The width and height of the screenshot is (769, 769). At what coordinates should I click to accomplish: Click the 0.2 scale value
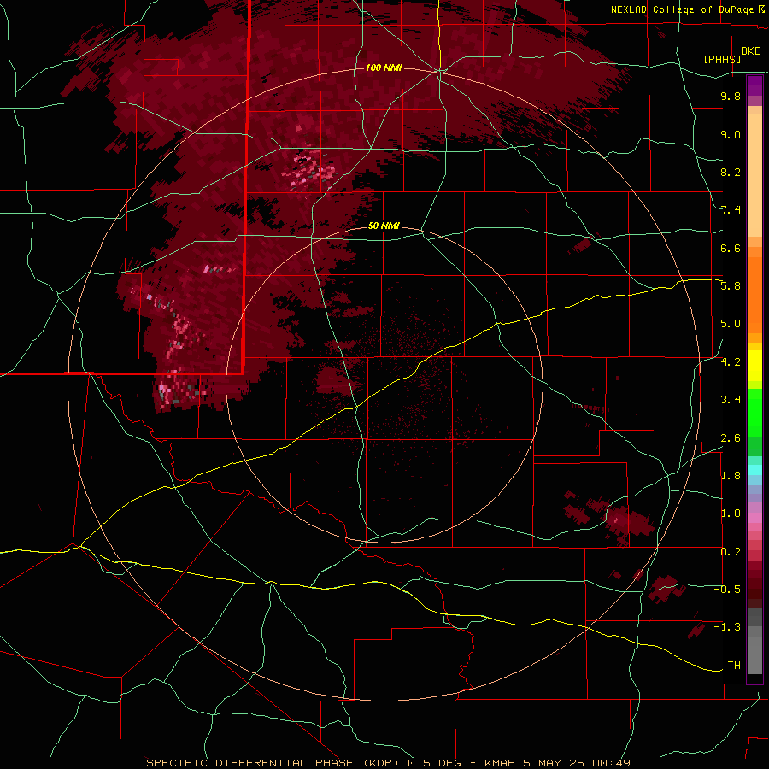click(x=731, y=551)
